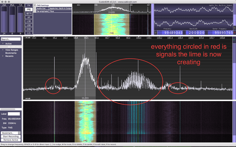Select the FMS stereo demodulator mode

tap(29, 10)
